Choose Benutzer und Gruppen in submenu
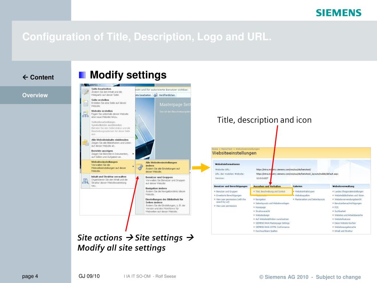Screen dimensions: 377x283 [x=162, y=180]
